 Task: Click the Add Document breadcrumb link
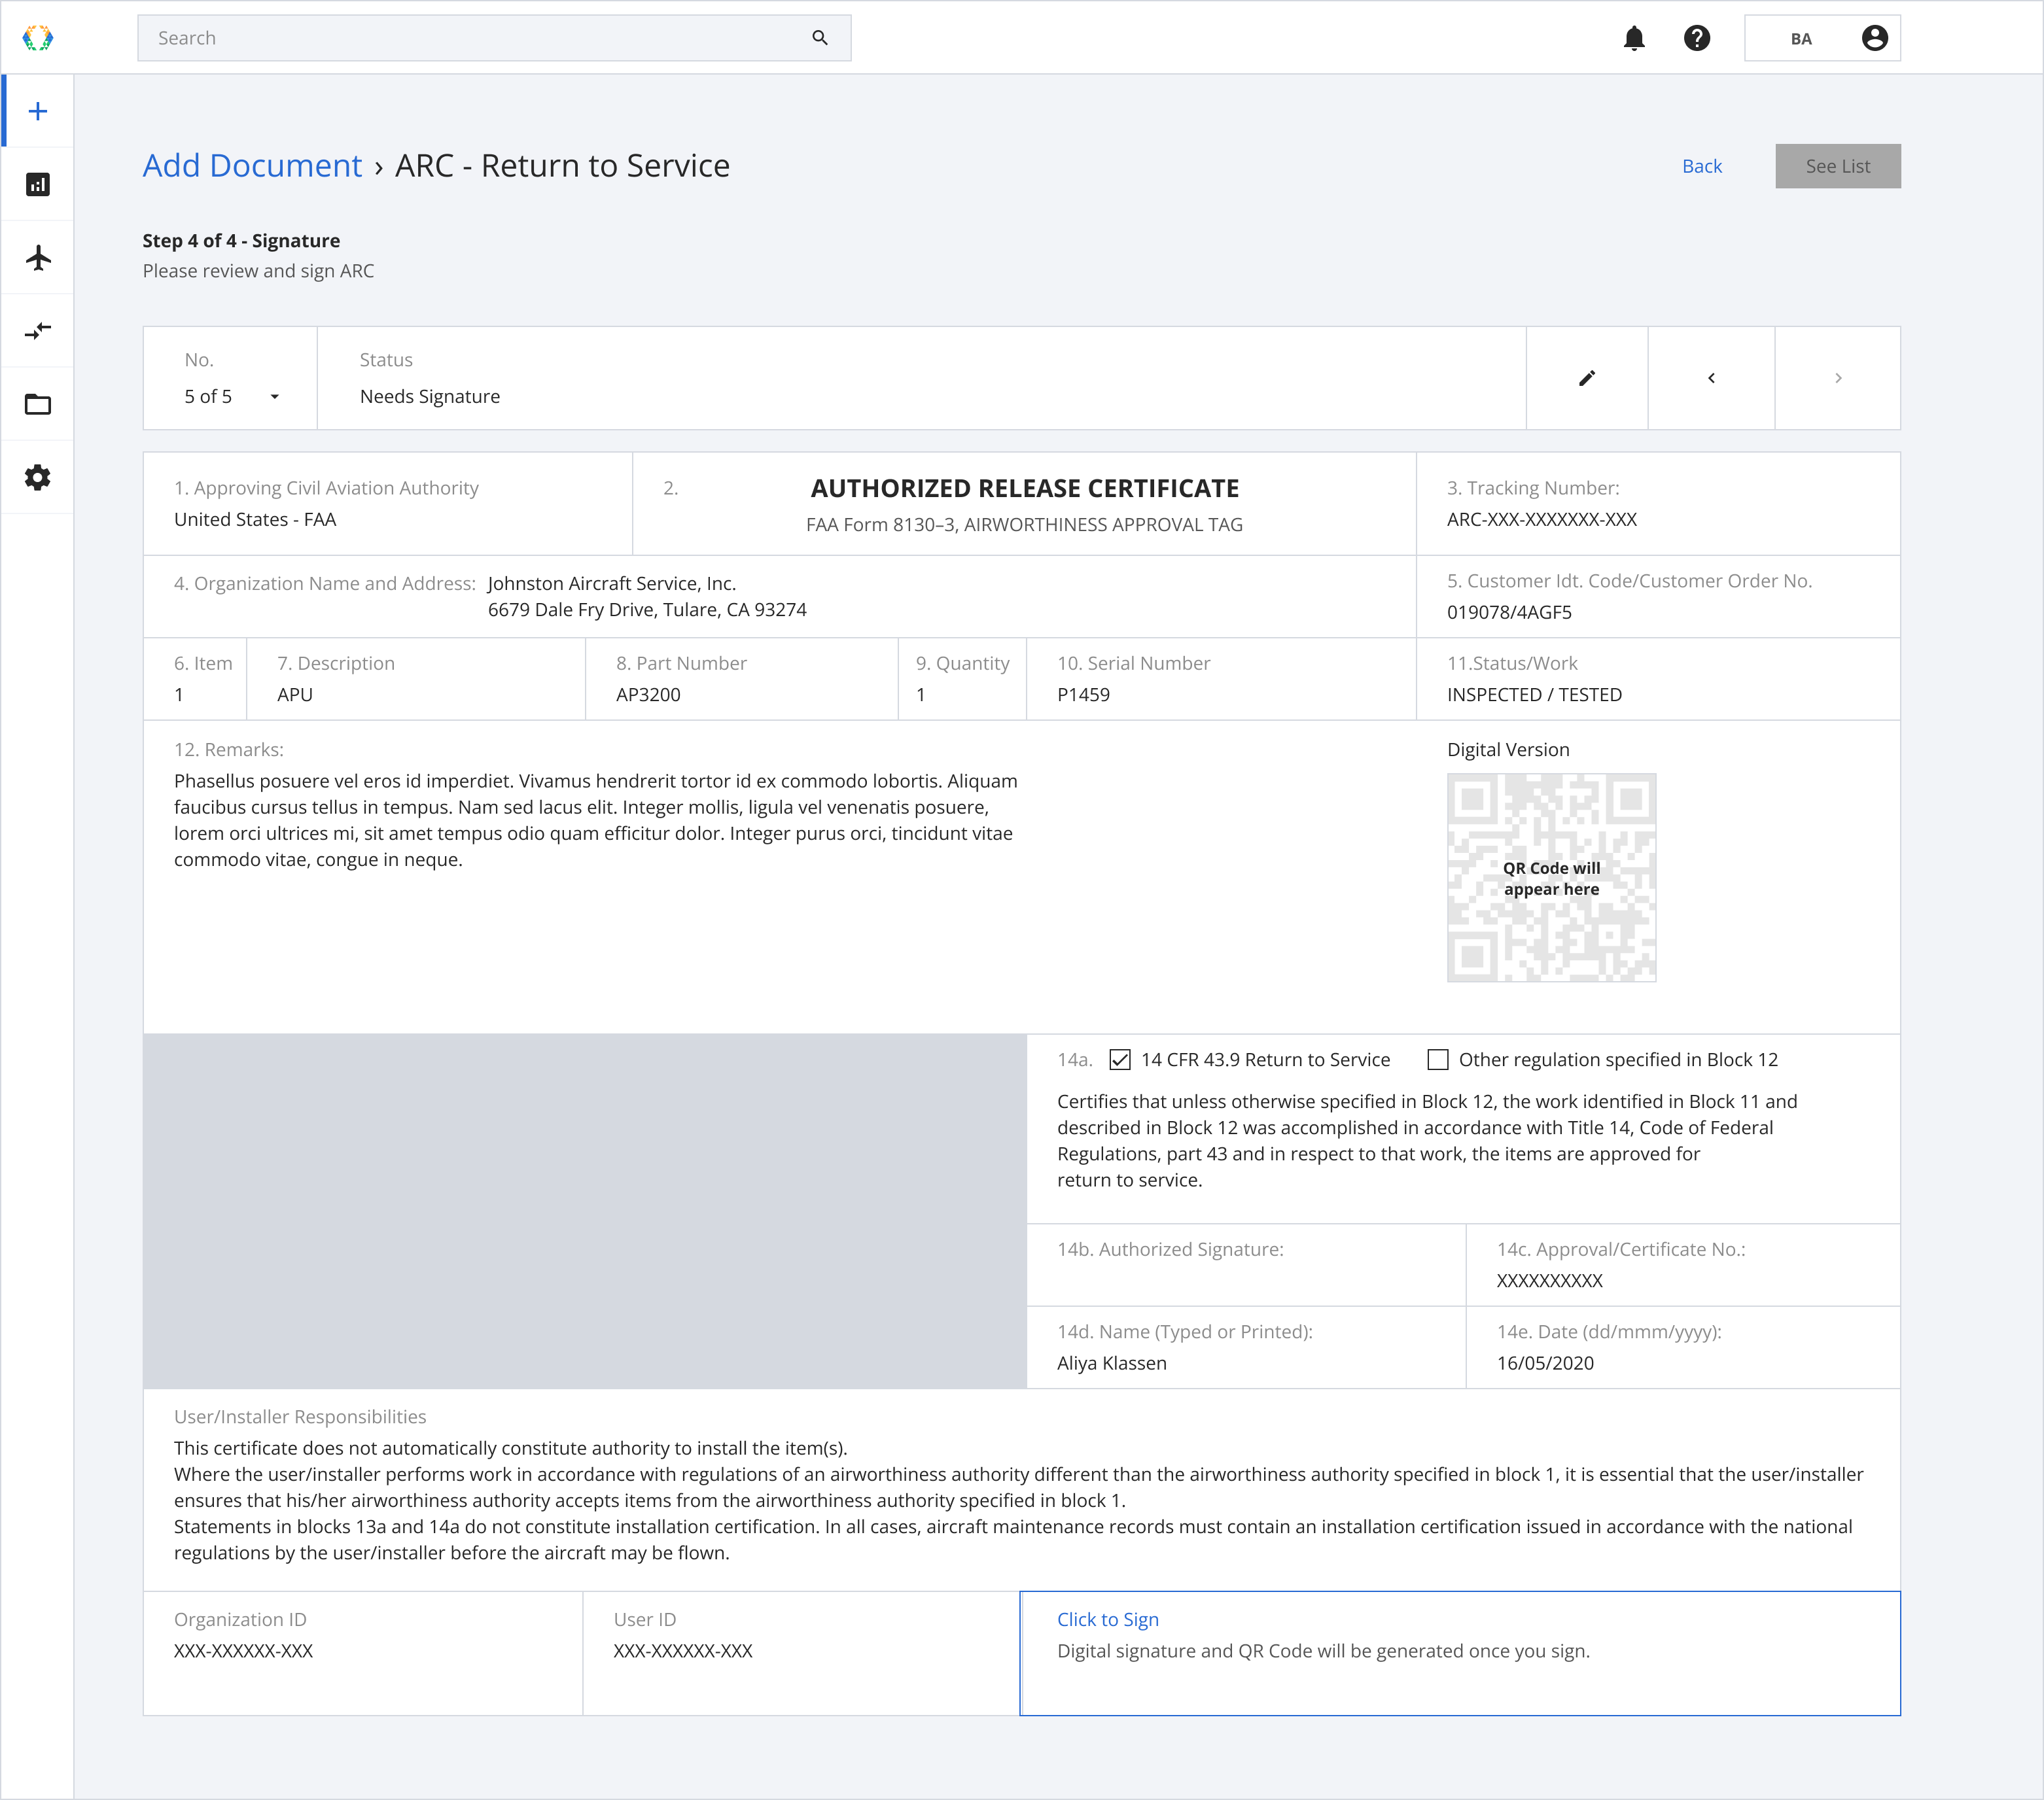[x=251, y=165]
